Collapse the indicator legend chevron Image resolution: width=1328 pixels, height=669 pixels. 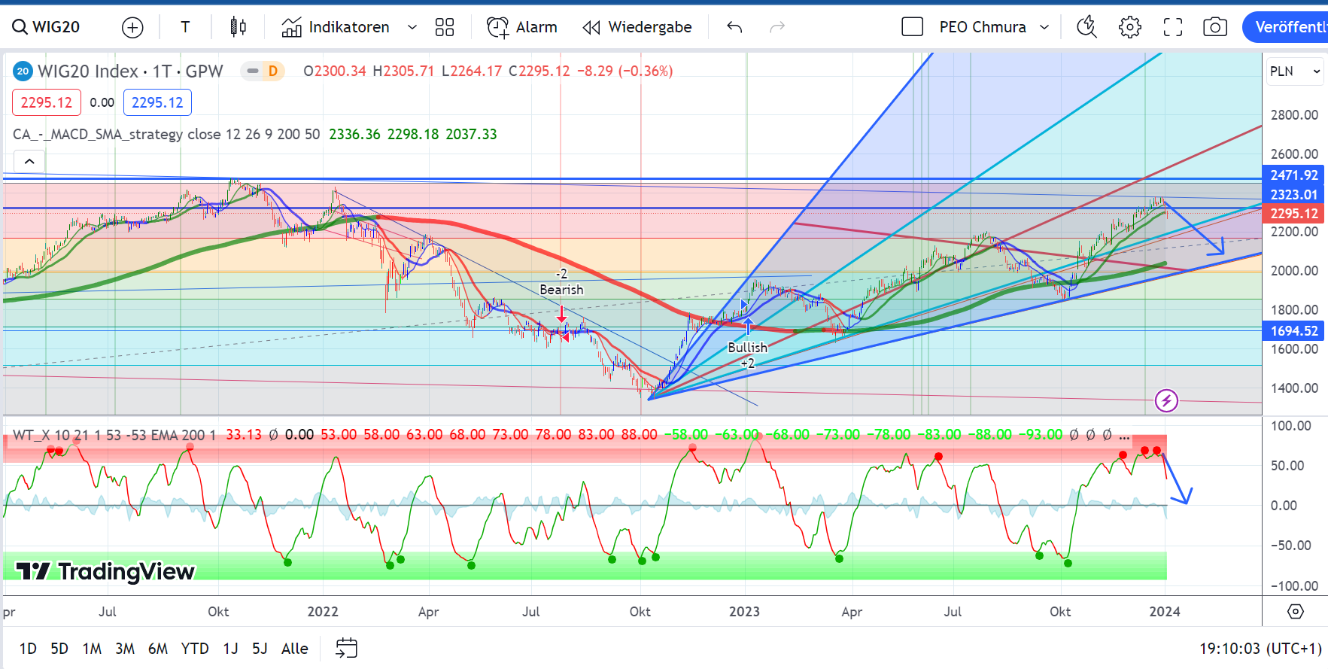pos(29,161)
